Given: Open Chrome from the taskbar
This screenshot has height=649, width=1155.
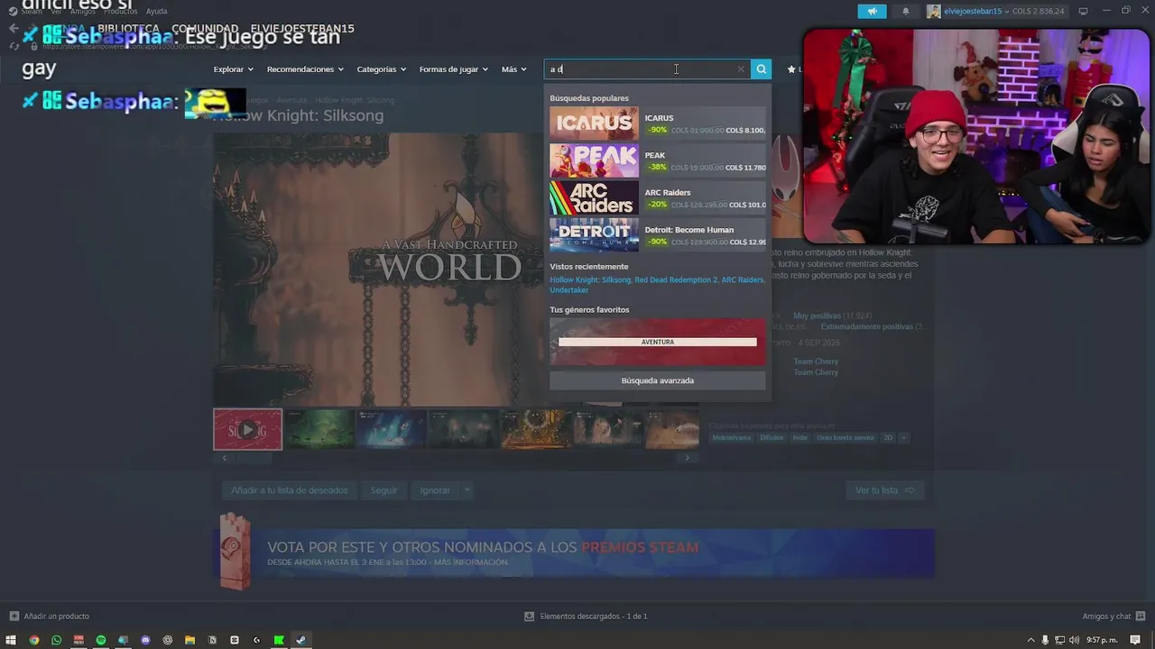Looking at the screenshot, I should coord(34,640).
